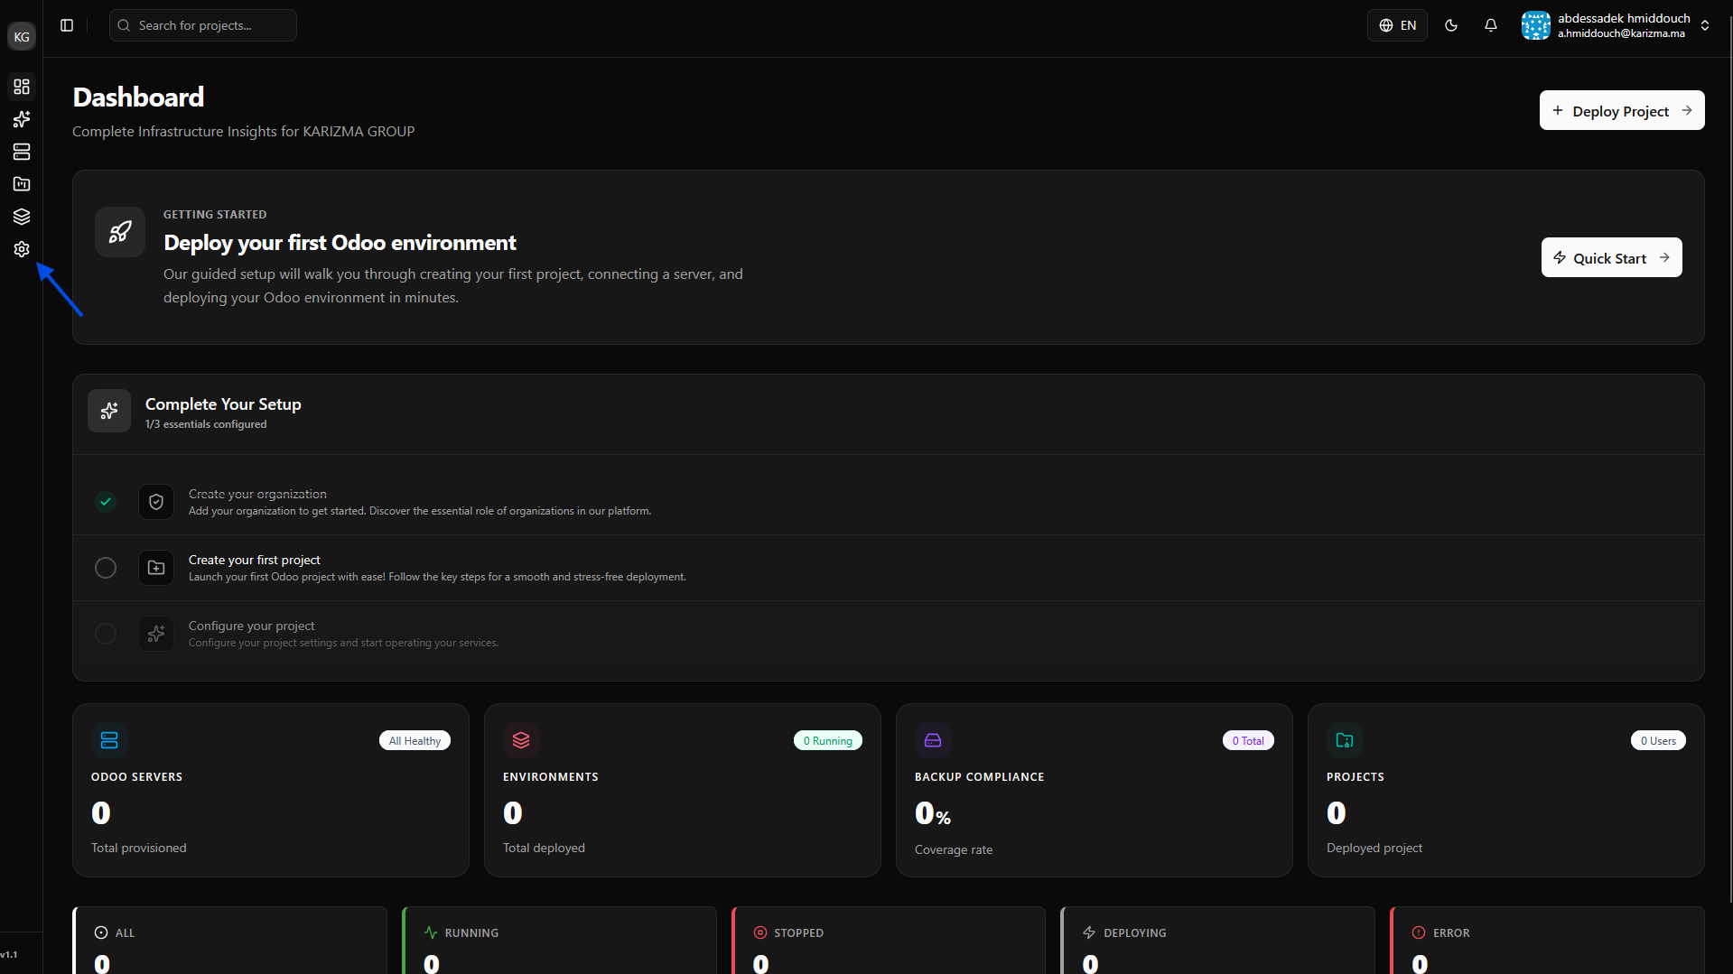Tick the Create your first project circle

[106, 568]
